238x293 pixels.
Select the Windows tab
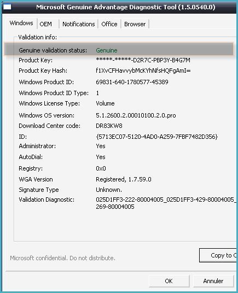(x=21, y=23)
